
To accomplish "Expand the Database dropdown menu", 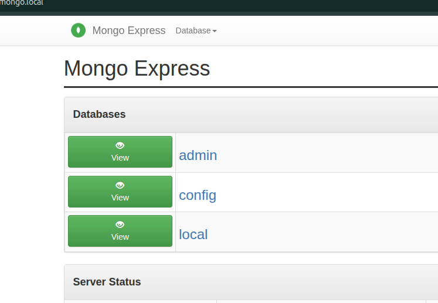I will click(196, 30).
